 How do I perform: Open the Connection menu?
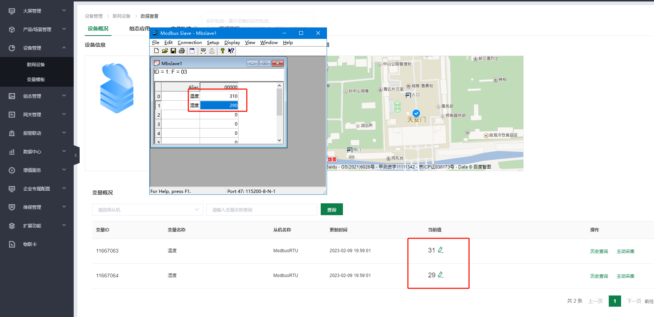pyautogui.click(x=190, y=43)
